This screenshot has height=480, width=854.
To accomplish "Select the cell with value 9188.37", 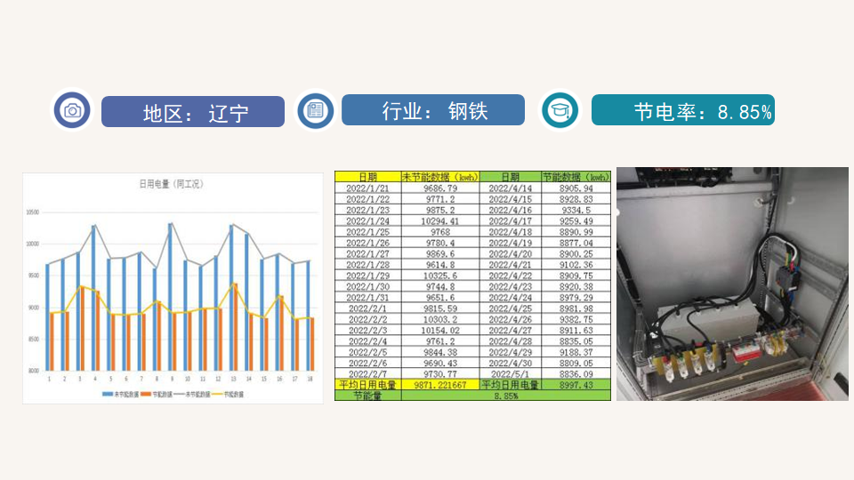I will tap(576, 352).
